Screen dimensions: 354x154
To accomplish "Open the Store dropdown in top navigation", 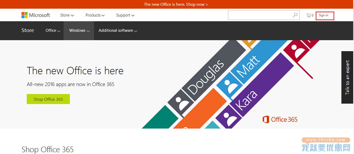I will pos(67,15).
